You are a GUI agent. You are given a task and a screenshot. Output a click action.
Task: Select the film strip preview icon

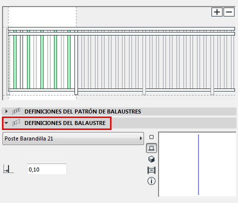tap(151, 170)
